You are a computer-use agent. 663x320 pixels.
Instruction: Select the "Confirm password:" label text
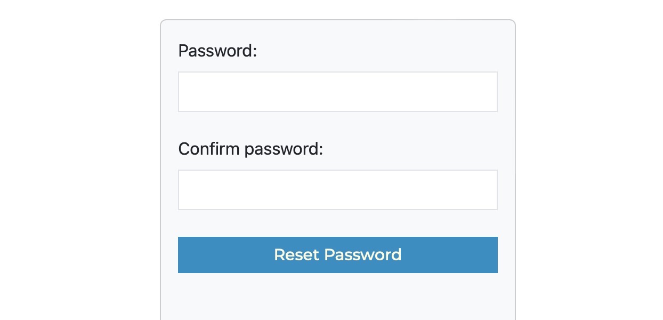coord(250,149)
